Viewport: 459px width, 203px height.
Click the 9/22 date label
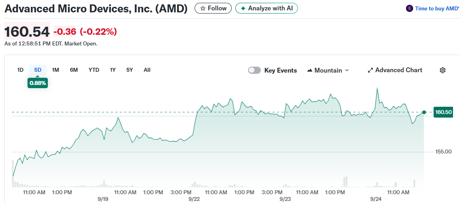(x=194, y=199)
